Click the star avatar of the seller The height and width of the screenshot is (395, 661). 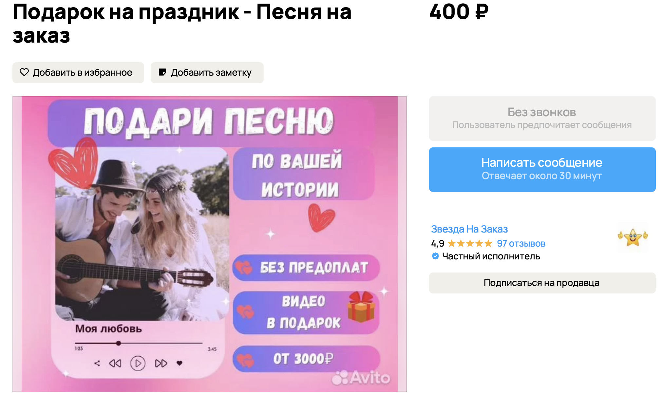(x=633, y=236)
